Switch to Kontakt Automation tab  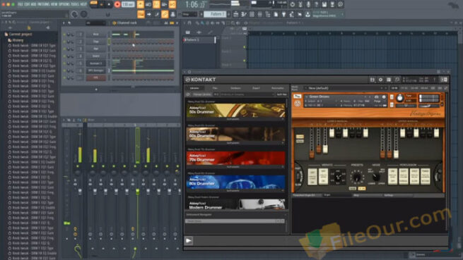click(x=278, y=88)
